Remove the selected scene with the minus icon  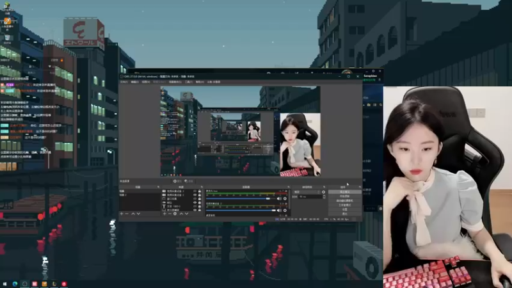[127, 214]
